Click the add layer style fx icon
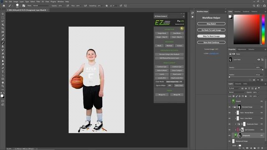Image resolution: width=267 pixels, height=150 pixels. 244,148
